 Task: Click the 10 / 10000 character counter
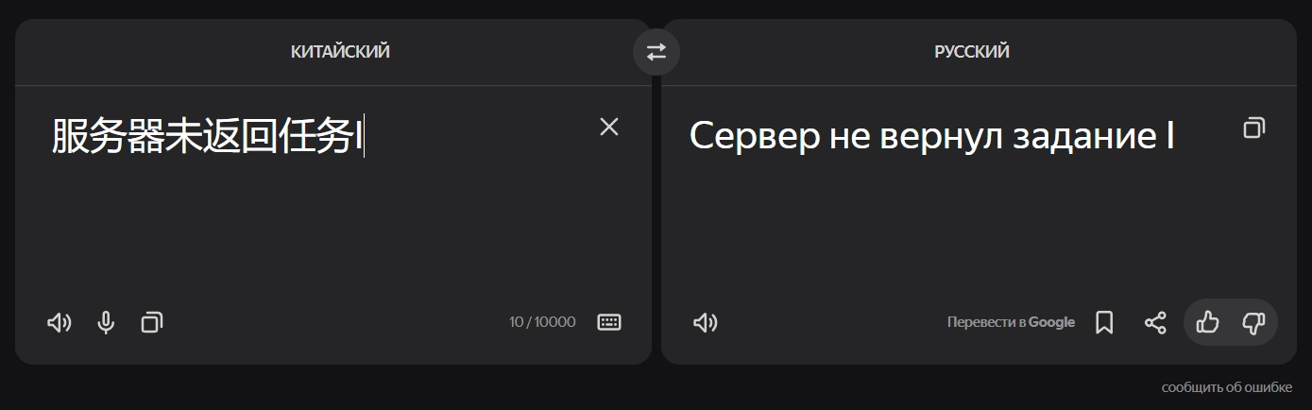[542, 322]
